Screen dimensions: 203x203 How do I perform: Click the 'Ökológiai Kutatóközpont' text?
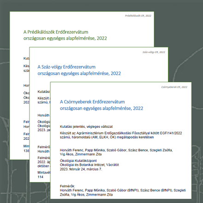click(78, 161)
